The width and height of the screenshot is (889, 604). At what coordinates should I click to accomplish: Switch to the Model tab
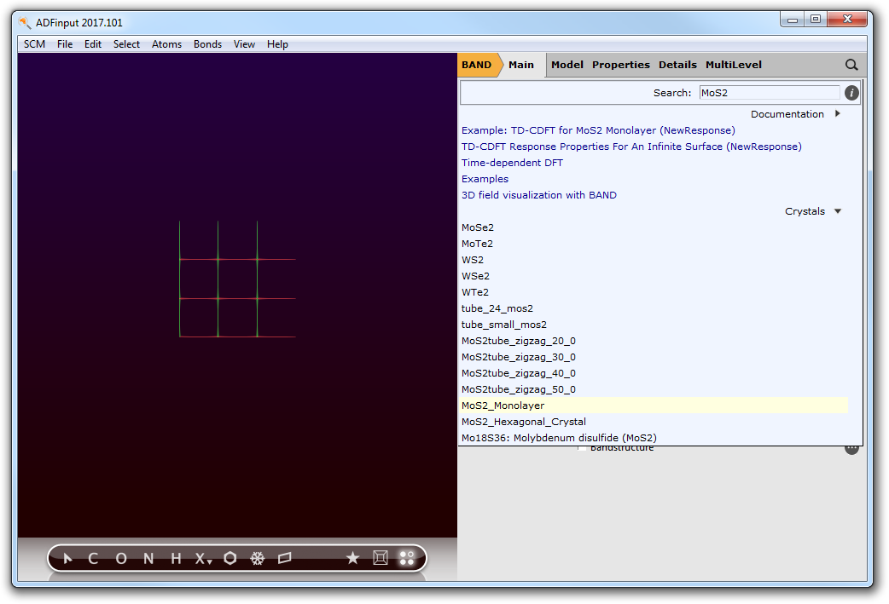coord(567,65)
